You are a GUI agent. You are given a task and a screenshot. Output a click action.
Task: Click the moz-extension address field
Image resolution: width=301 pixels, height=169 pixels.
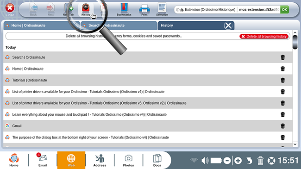tap(258, 10)
